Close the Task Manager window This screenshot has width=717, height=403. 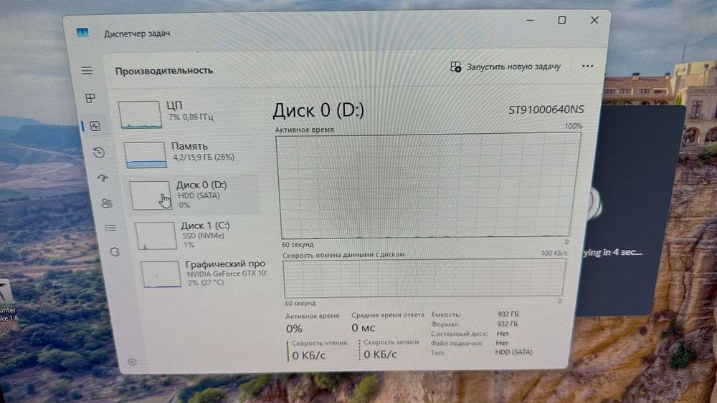594,20
